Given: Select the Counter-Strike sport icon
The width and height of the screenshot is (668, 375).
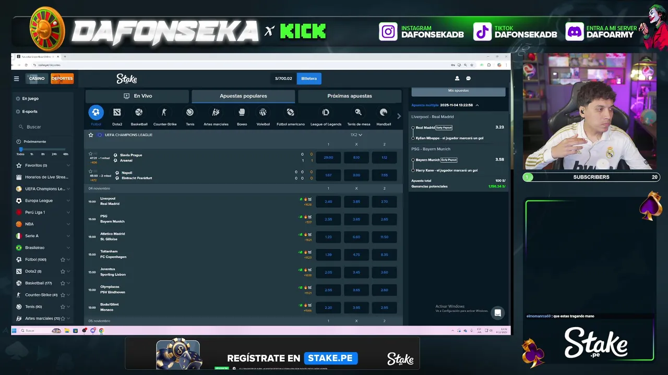Looking at the screenshot, I should click(164, 112).
